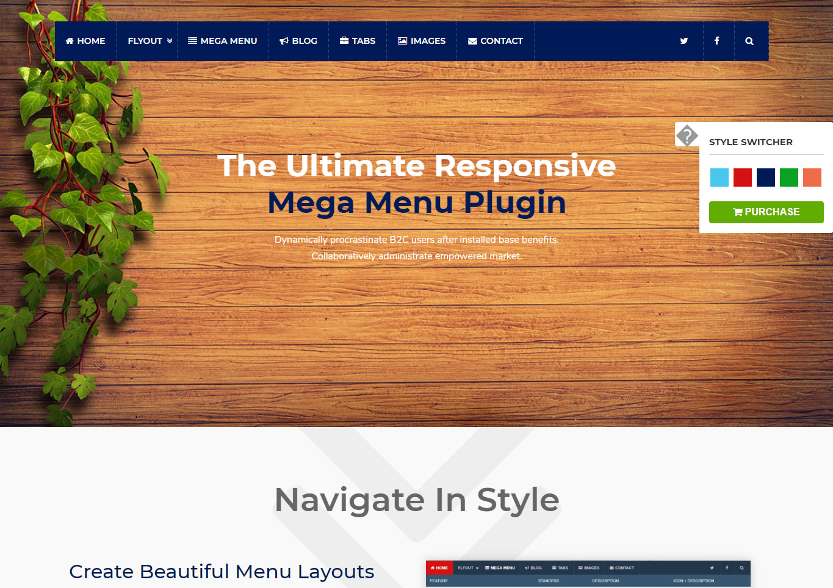Toggle the Style Switcher question-mark icon
The image size is (833, 588).
[x=687, y=135]
